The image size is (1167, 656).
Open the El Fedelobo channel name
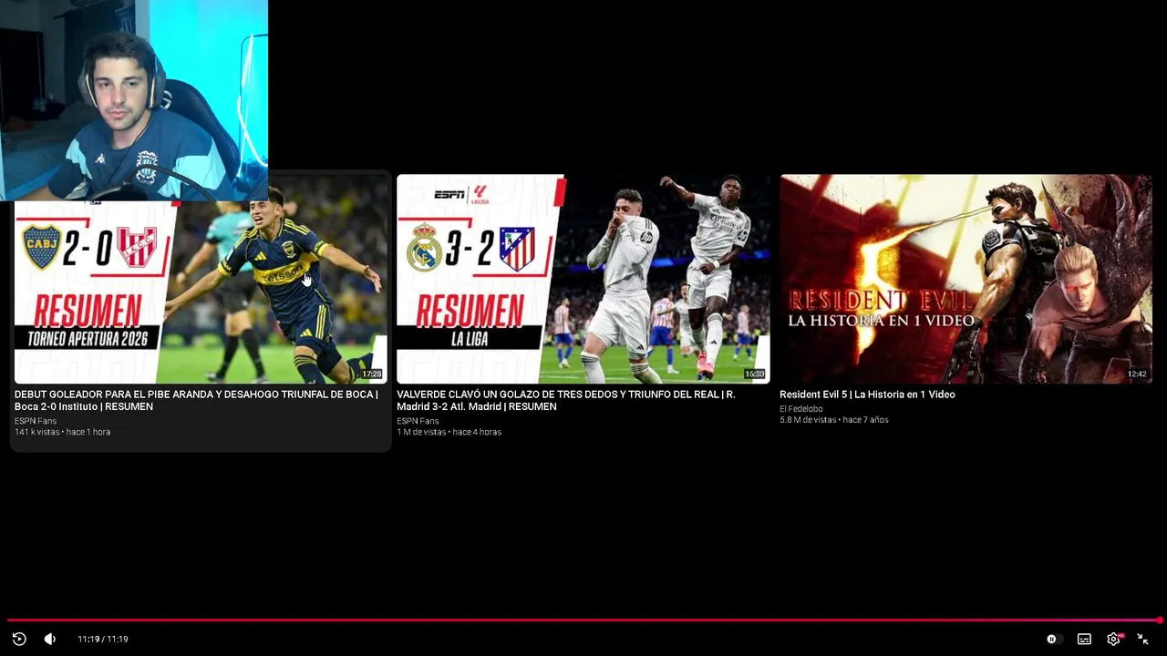(800, 408)
